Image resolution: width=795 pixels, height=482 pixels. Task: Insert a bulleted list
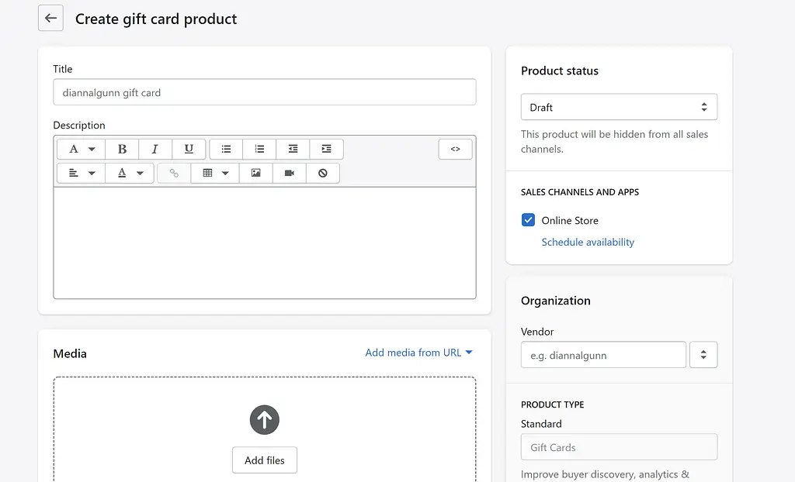pyautogui.click(x=226, y=149)
